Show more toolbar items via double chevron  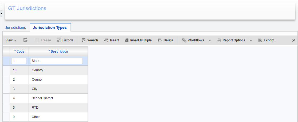click(294, 40)
